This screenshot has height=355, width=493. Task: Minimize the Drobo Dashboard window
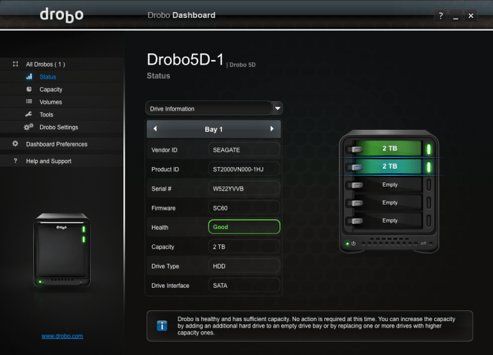(456, 16)
